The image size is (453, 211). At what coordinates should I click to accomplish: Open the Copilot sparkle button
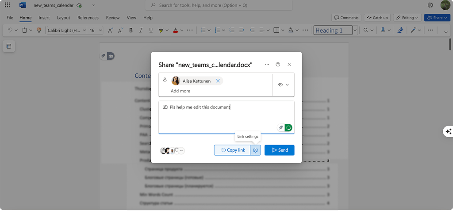point(449,131)
